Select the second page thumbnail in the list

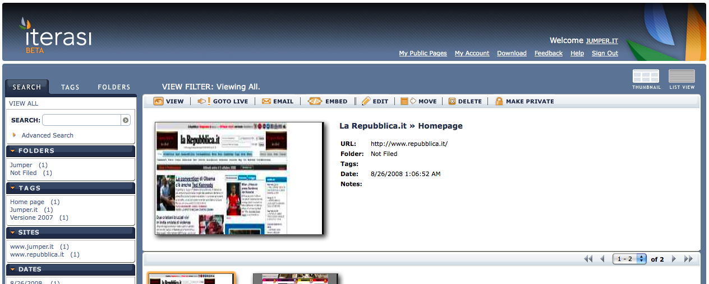pos(295,278)
